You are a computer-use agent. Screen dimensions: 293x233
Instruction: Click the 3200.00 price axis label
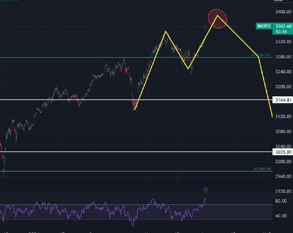click(283, 87)
